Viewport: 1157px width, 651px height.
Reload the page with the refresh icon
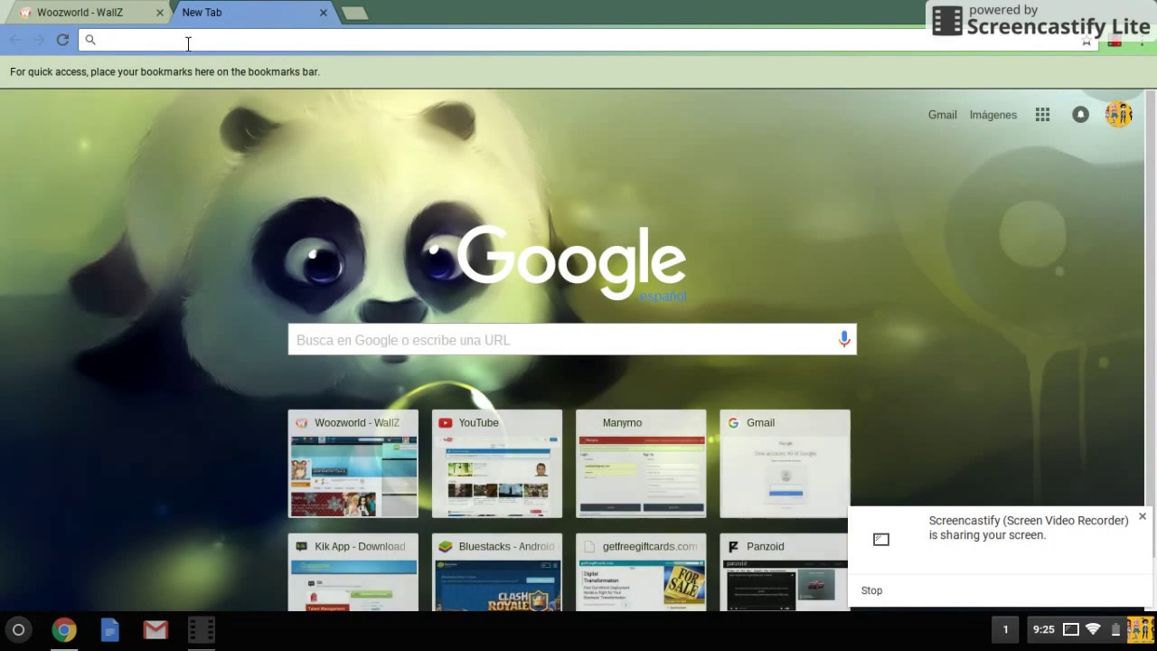click(x=62, y=40)
